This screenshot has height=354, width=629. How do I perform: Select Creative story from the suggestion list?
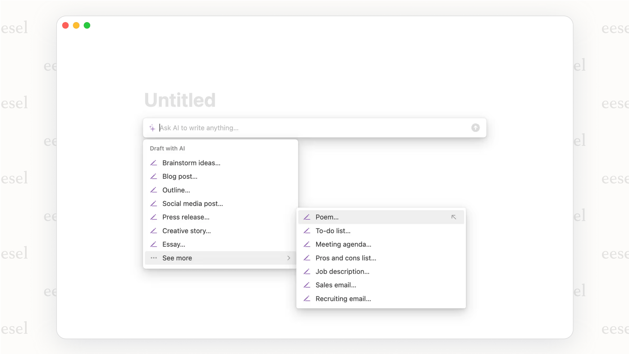pos(186,231)
